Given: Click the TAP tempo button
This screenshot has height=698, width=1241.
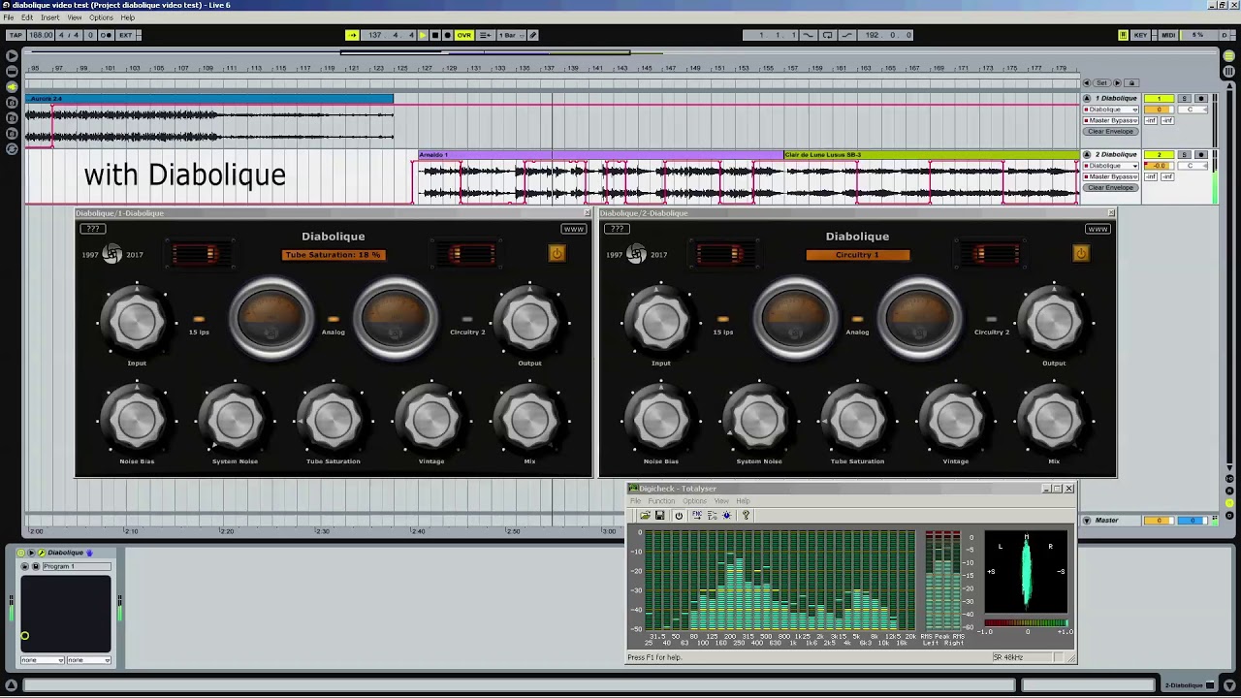Looking at the screenshot, I should click(x=16, y=35).
